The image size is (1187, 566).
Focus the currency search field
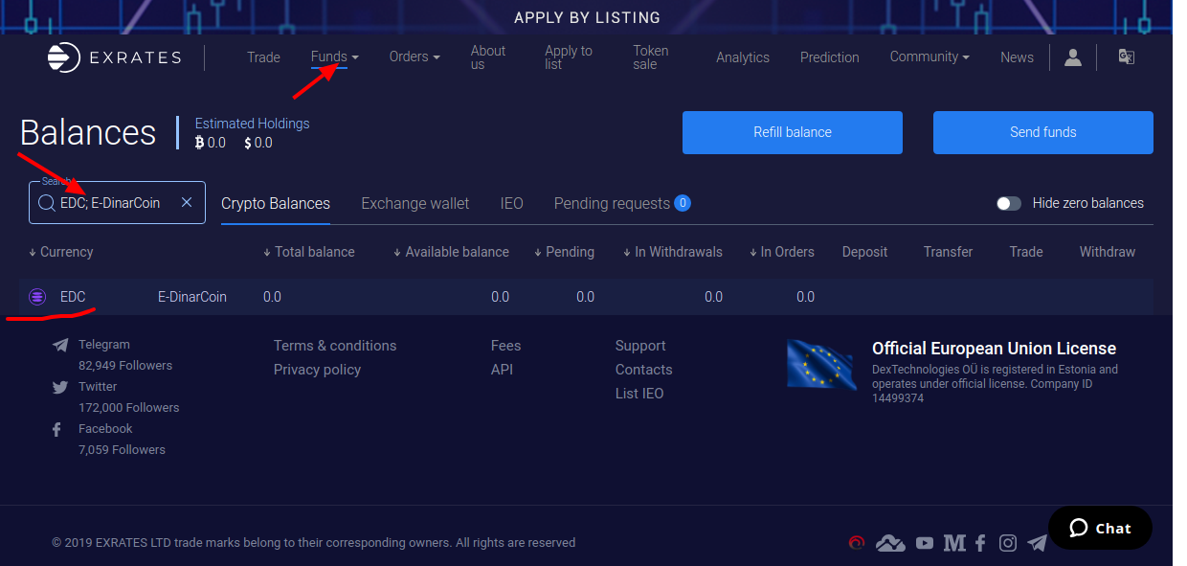click(x=117, y=202)
